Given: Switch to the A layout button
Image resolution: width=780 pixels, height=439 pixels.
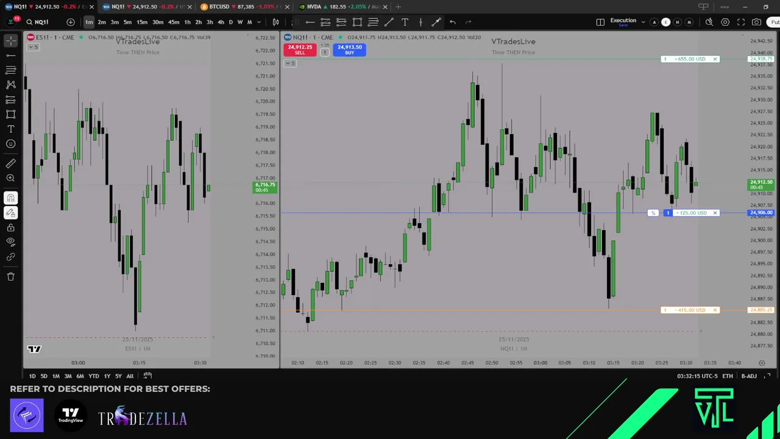Looking at the screenshot, I should 654,22.
